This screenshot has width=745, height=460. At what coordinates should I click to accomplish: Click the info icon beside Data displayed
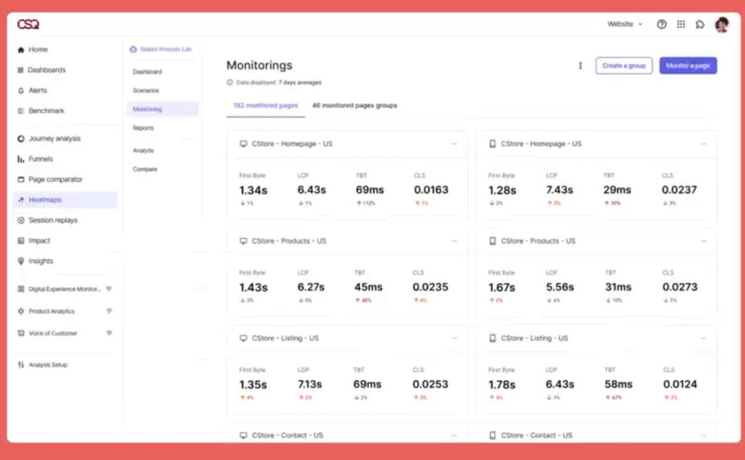[x=230, y=83]
